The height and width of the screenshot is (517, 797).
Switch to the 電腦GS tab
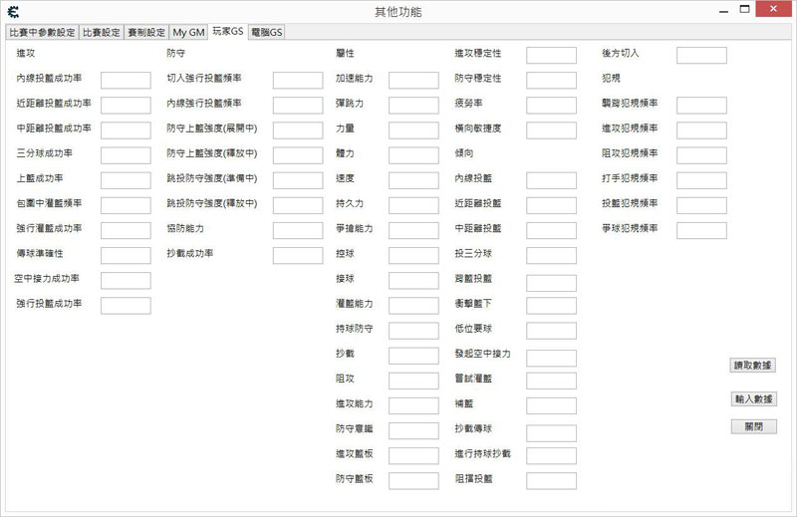266,32
